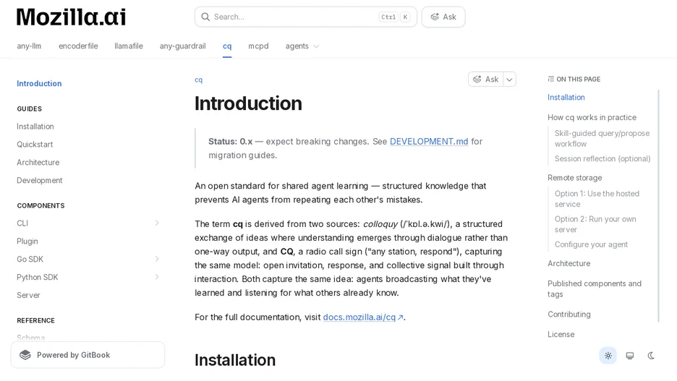
Task: Switch to the mcpd tab
Action: [258, 46]
